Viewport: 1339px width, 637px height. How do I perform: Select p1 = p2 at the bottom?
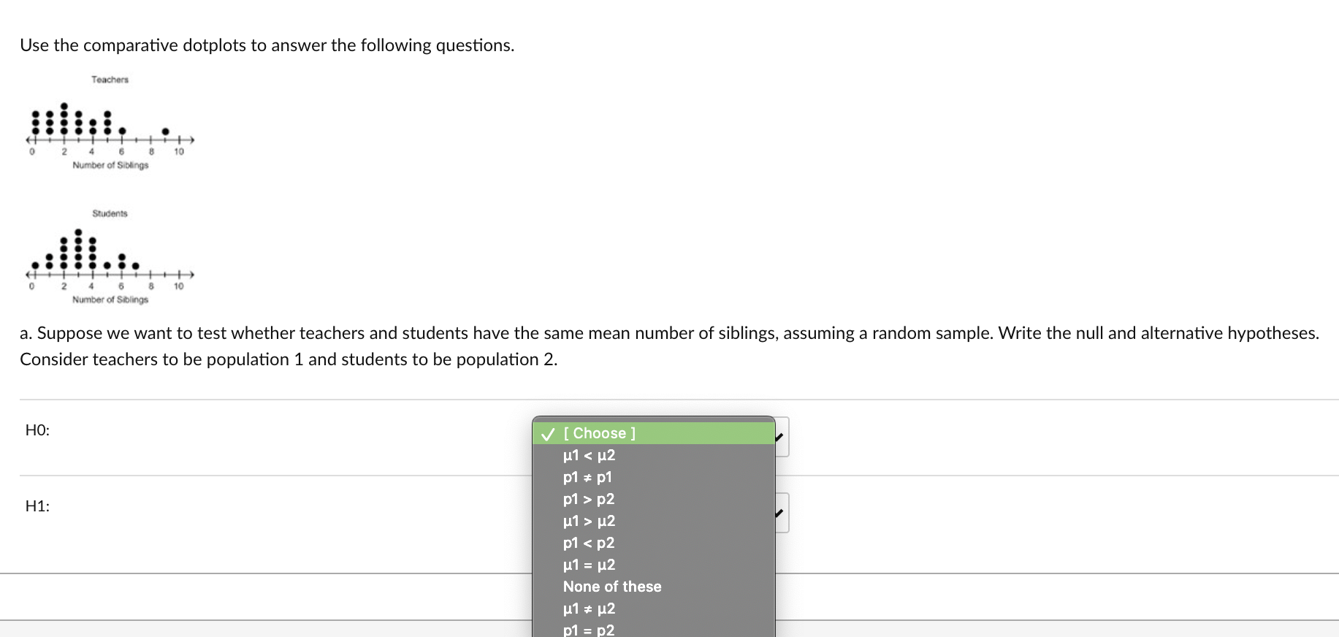coord(588,629)
